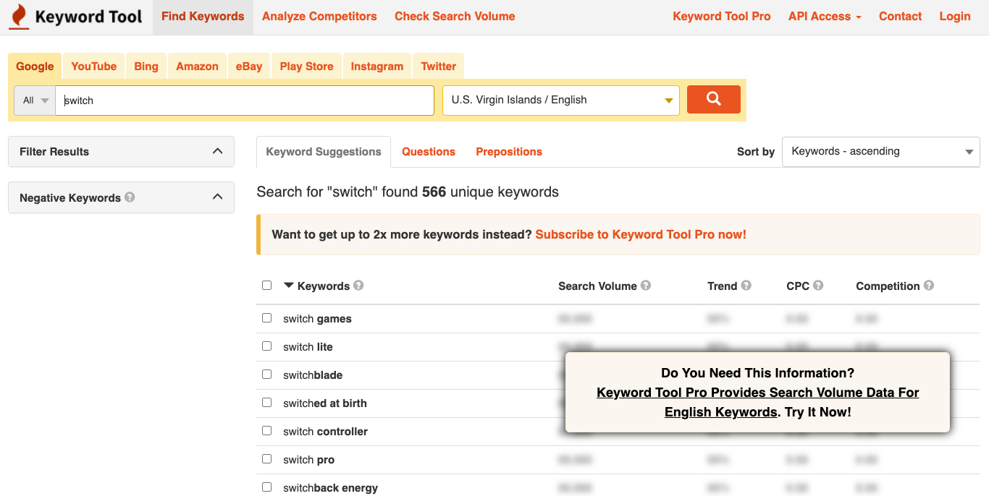
Task: Click help icon beside Search Volume header
Action: click(x=646, y=286)
